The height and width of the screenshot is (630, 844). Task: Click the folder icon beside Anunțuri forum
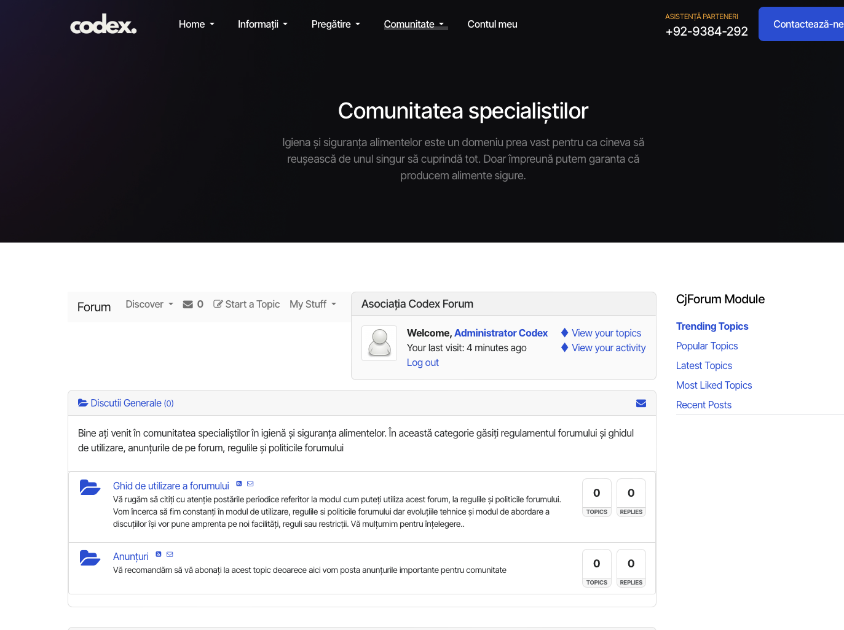pos(90,558)
